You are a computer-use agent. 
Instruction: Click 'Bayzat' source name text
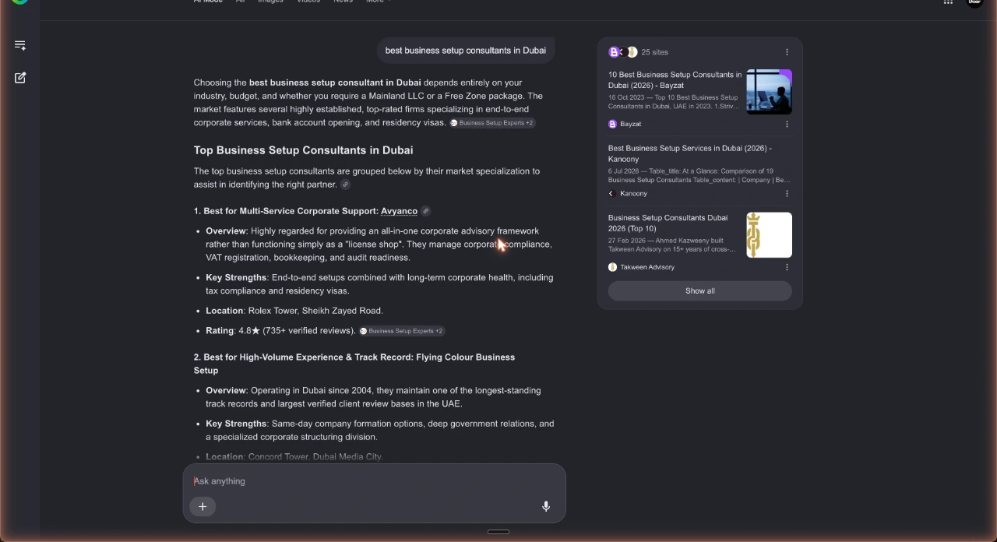[x=631, y=124]
